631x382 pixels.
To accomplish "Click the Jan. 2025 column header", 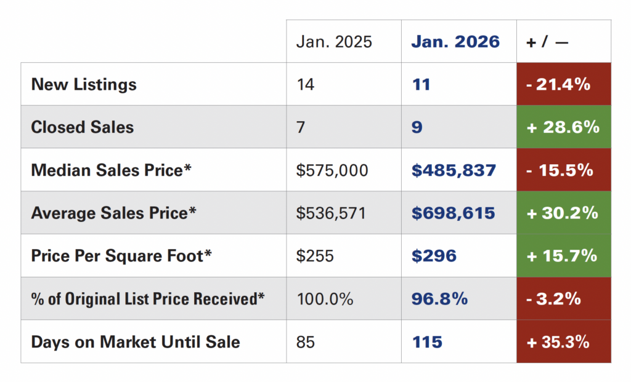I will [334, 42].
